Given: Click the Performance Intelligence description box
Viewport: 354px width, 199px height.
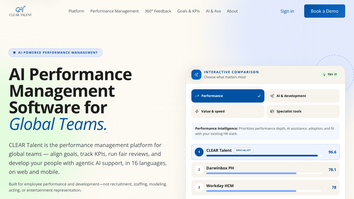Looking at the screenshot, I should (x=265, y=131).
